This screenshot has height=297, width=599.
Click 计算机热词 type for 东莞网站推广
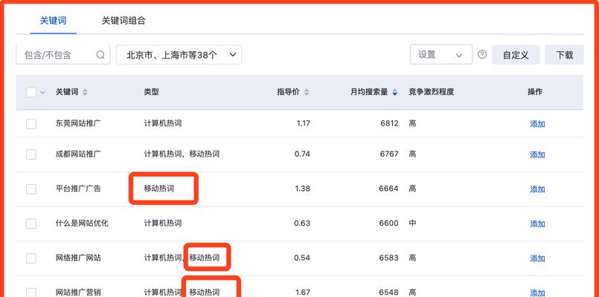(163, 123)
